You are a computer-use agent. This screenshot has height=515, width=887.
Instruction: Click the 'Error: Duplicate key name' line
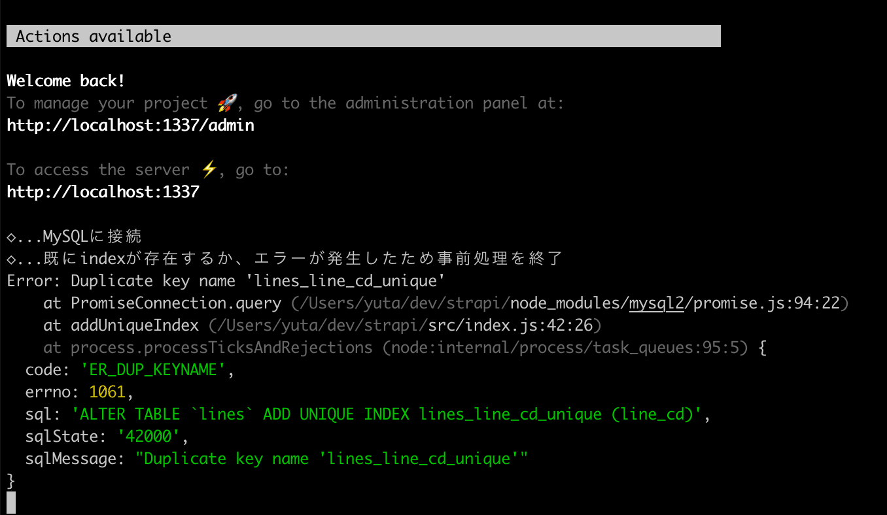click(x=226, y=281)
